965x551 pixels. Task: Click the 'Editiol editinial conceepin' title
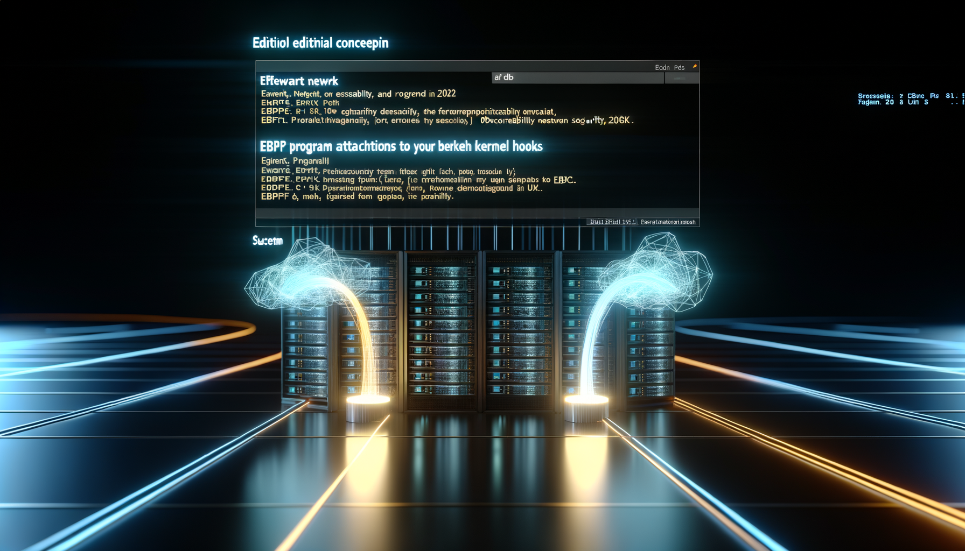pos(320,43)
